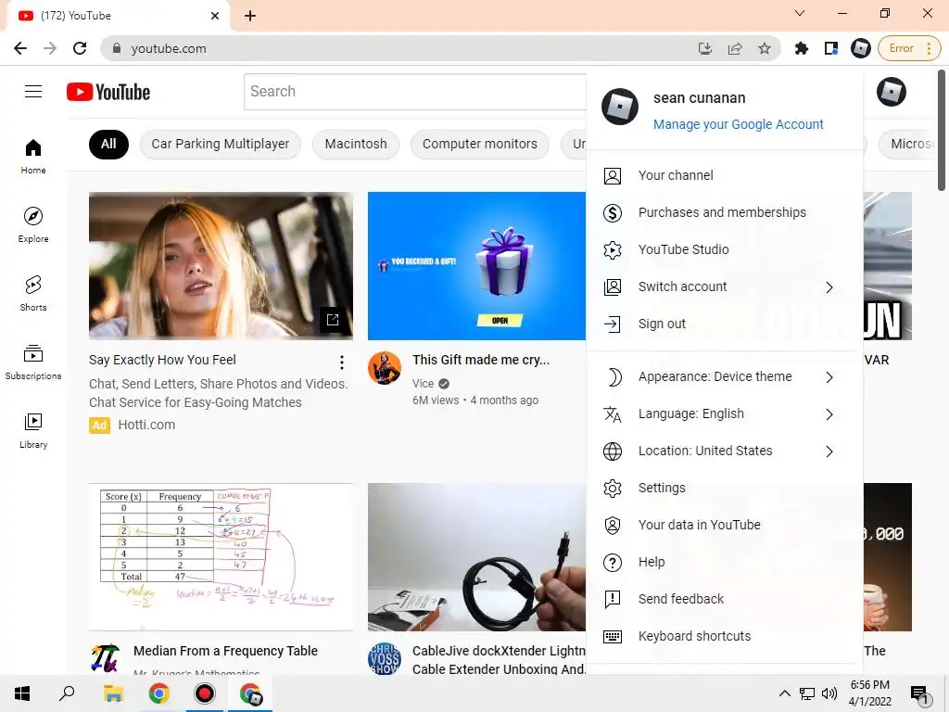Select Your data in YouTube
This screenshot has height=712, width=949.
click(725, 525)
